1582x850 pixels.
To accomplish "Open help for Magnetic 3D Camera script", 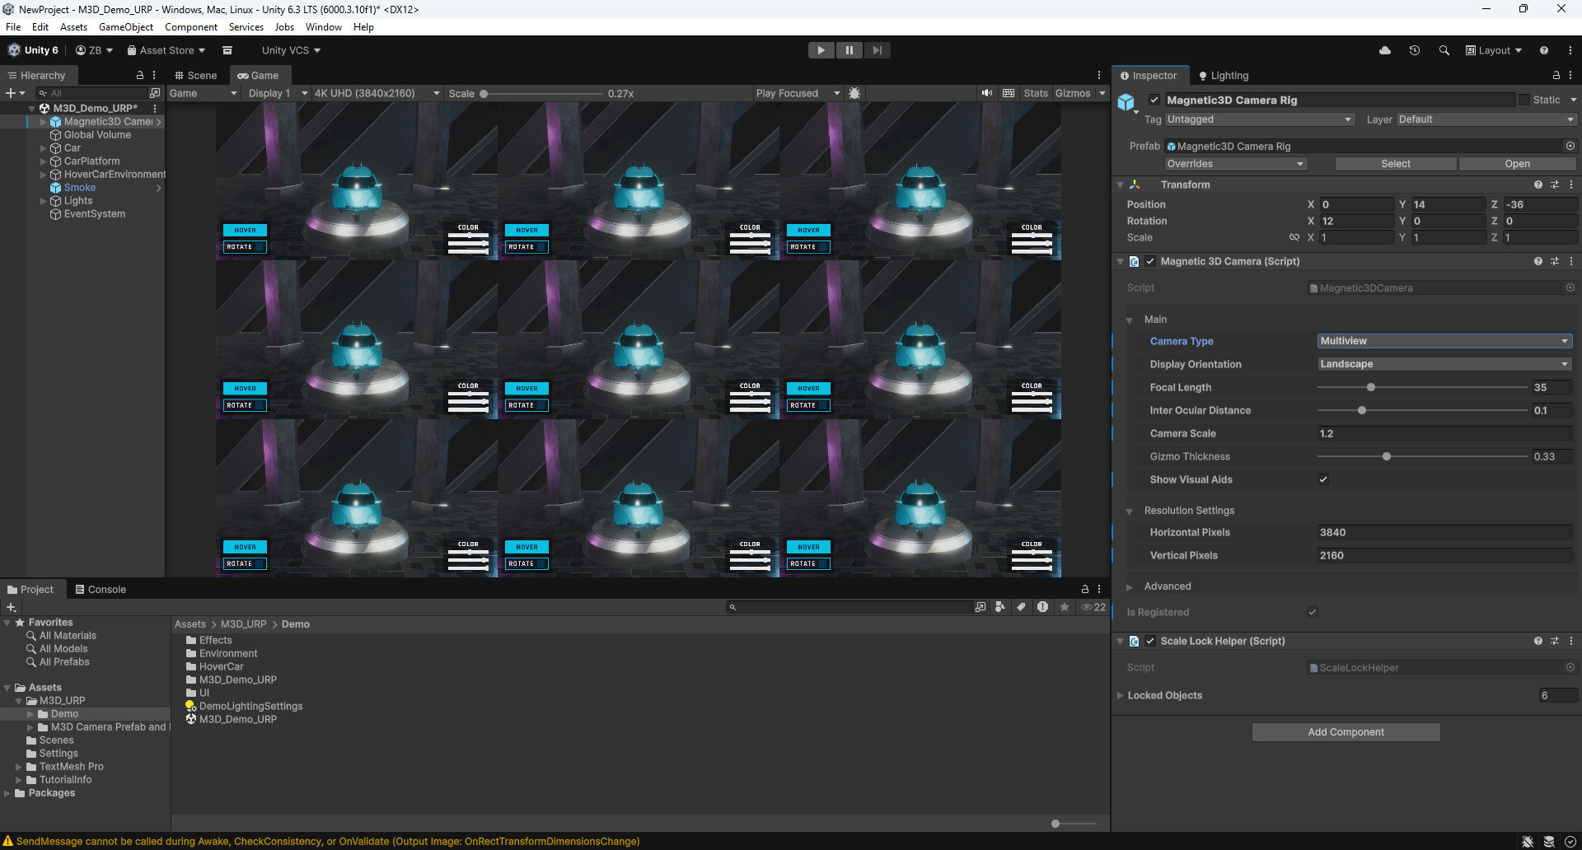I will (1538, 261).
